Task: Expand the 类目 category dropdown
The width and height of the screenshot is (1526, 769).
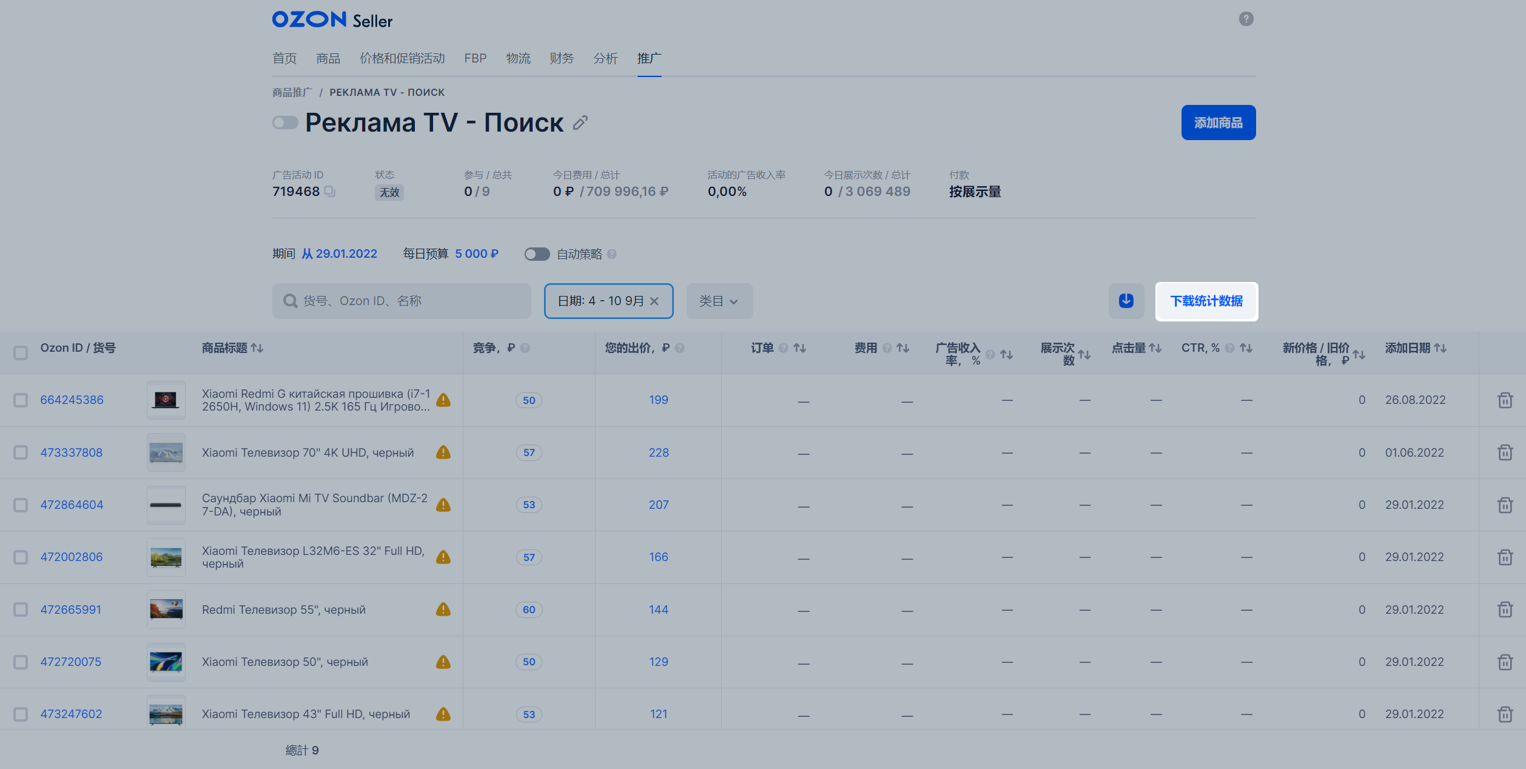Action: point(719,301)
